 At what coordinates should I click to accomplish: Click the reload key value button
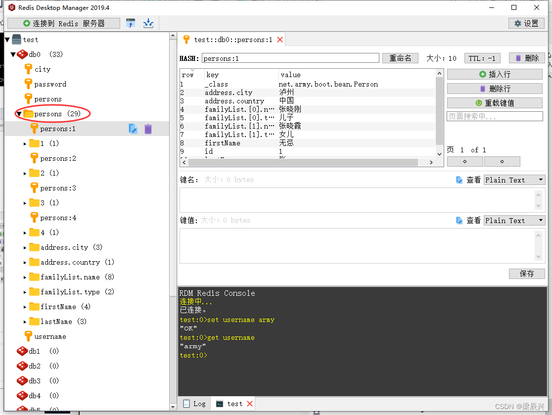495,103
